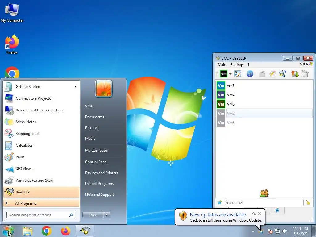The width and height of the screenshot is (316, 237).
Task: Open the ? help menu in BeeBEEP
Action: click(x=248, y=65)
